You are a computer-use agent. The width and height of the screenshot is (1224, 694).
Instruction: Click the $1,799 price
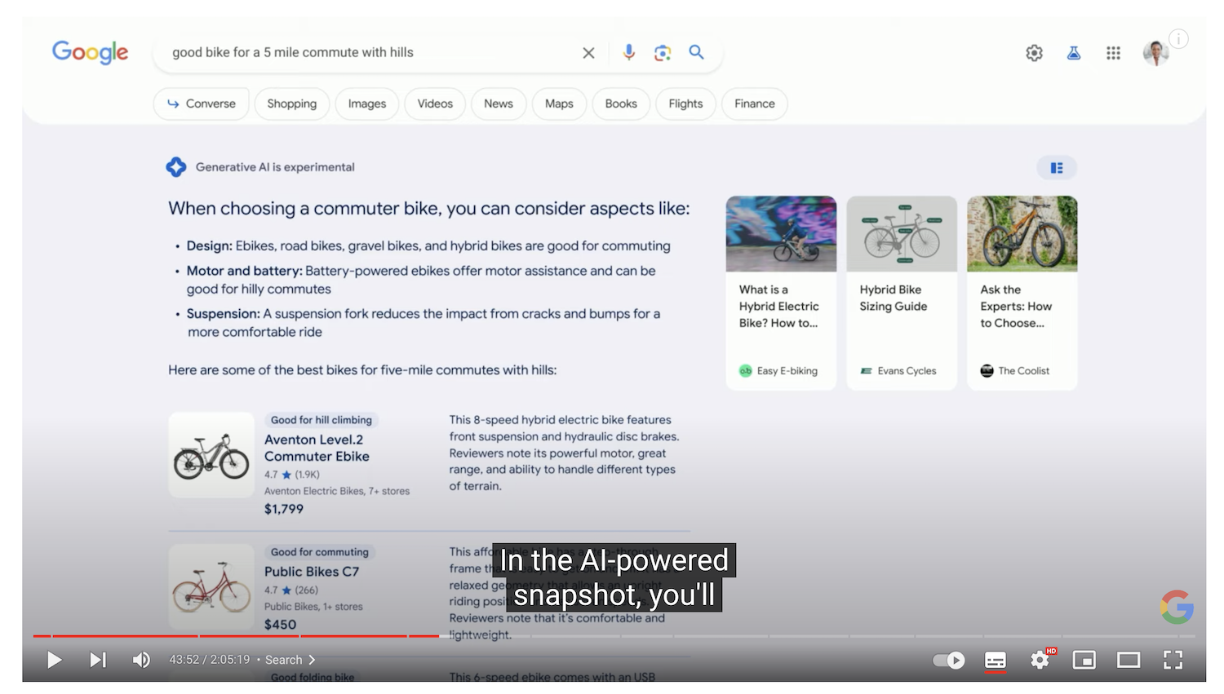(283, 509)
